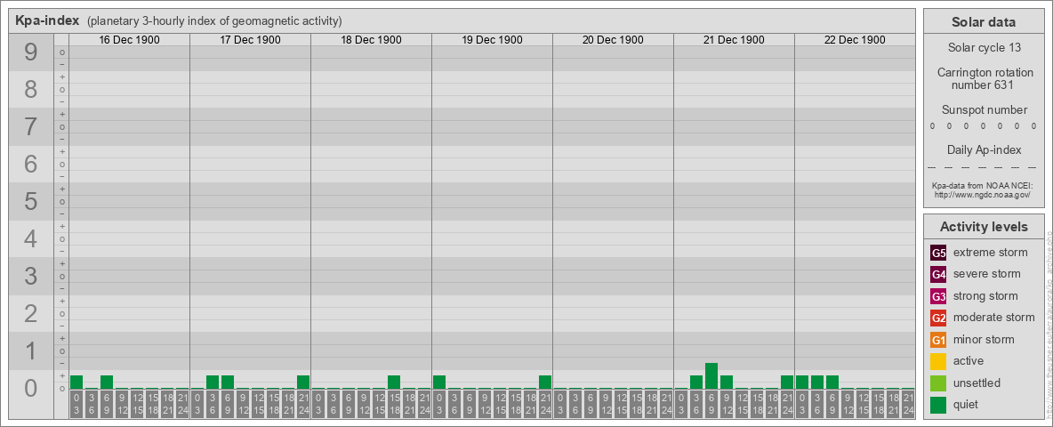Select the G2 moderate storm badge
Viewport: 1053px width, 427px height.
938,318
